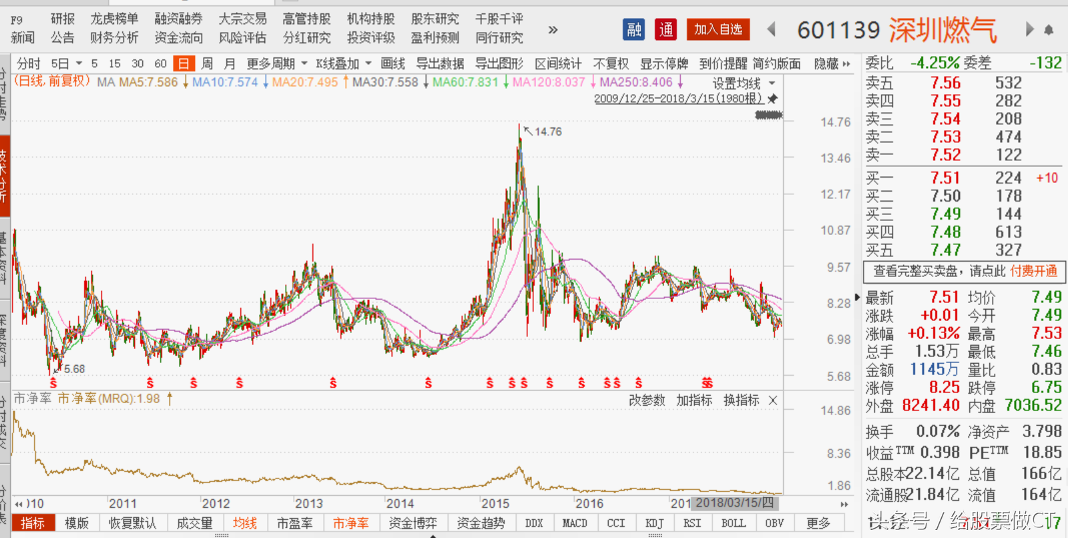The height and width of the screenshot is (538, 1068).
Task: Open 设置均线 moving average settings dropdown
Action: point(744,83)
